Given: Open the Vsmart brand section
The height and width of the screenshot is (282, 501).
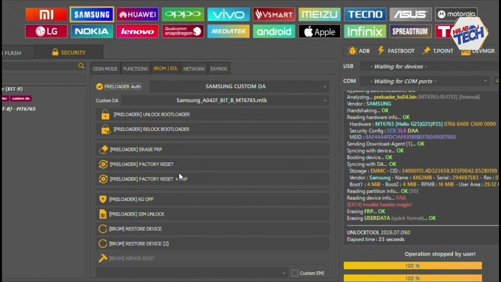Looking at the screenshot, I should pyautogui.click(x=274, y=15).
